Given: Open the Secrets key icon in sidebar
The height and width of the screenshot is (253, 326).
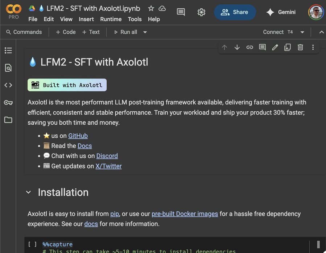Looking at the screenshot, I should (x=8, y=103).
